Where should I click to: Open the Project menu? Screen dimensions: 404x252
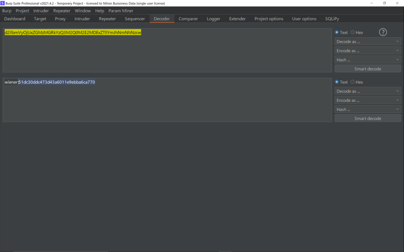(x=22, y=11)
